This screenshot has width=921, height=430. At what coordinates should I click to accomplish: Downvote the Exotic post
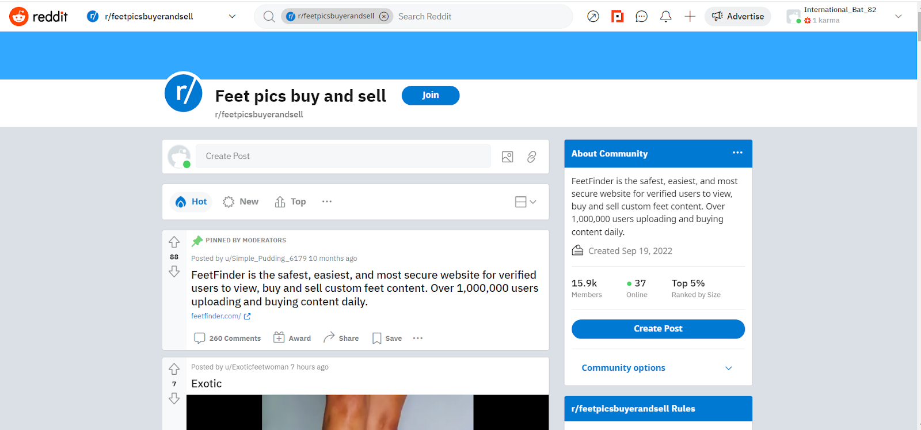tap(174, 398)
